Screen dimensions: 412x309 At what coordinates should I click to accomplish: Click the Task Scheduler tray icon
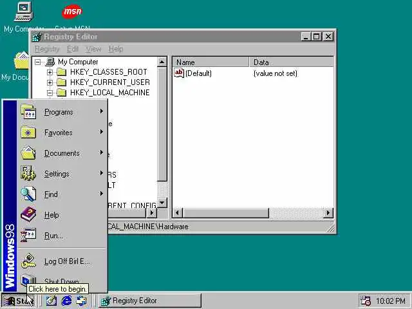point(366,301)
